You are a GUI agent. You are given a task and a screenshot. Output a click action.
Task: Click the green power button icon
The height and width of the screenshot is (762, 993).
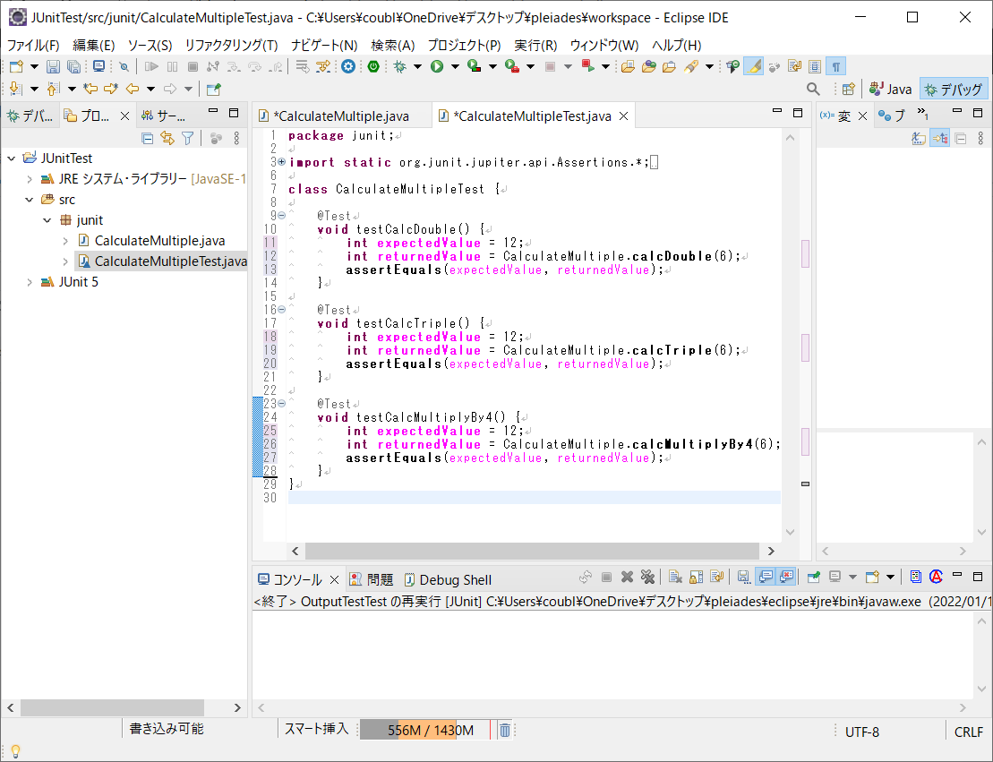pyautogui.click(x=373, y=66)
